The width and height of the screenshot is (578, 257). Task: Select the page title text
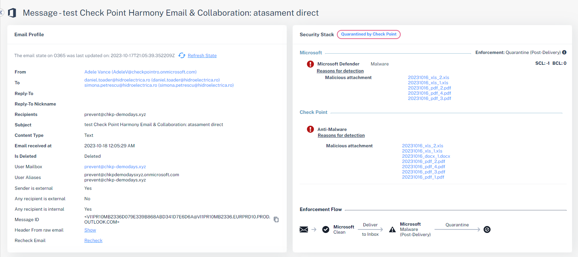pos(171,13)
